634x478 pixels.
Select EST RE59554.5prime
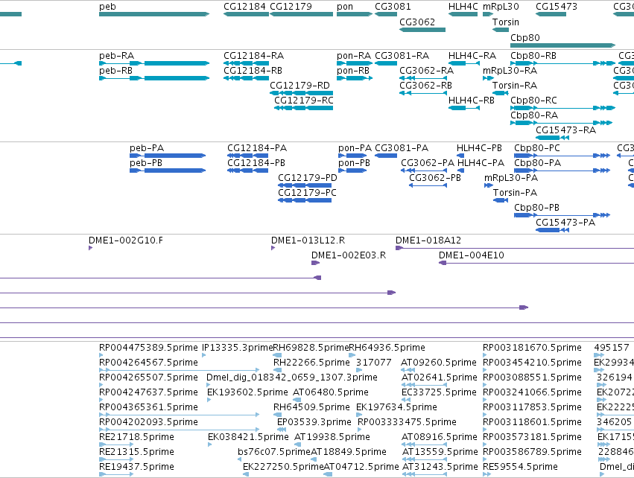(x=486, y=474)
